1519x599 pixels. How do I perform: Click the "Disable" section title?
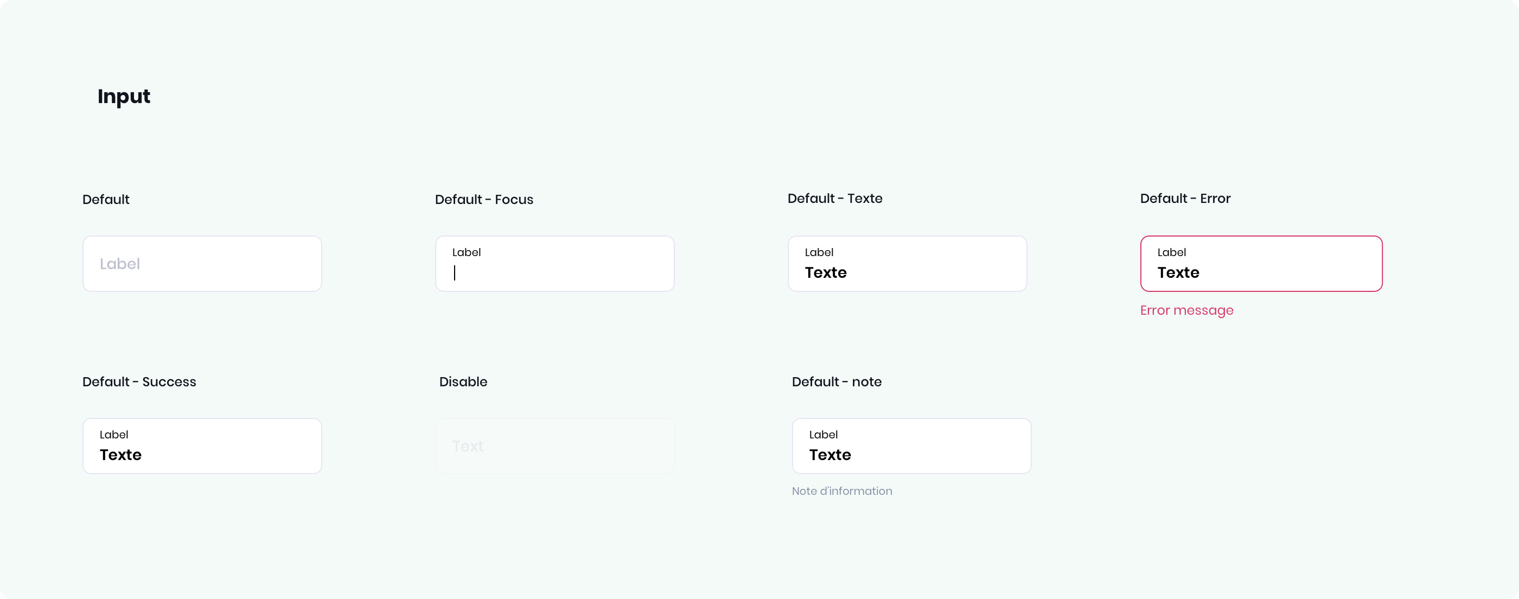coord(463,381)
